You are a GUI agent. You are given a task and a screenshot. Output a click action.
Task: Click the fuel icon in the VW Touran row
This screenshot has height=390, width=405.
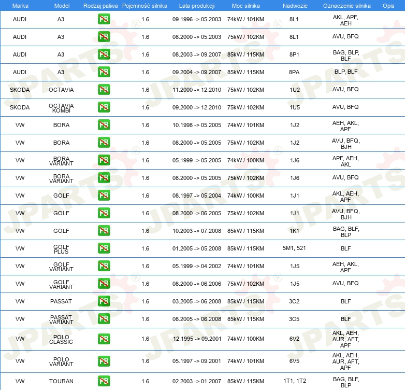coord(104,381)
